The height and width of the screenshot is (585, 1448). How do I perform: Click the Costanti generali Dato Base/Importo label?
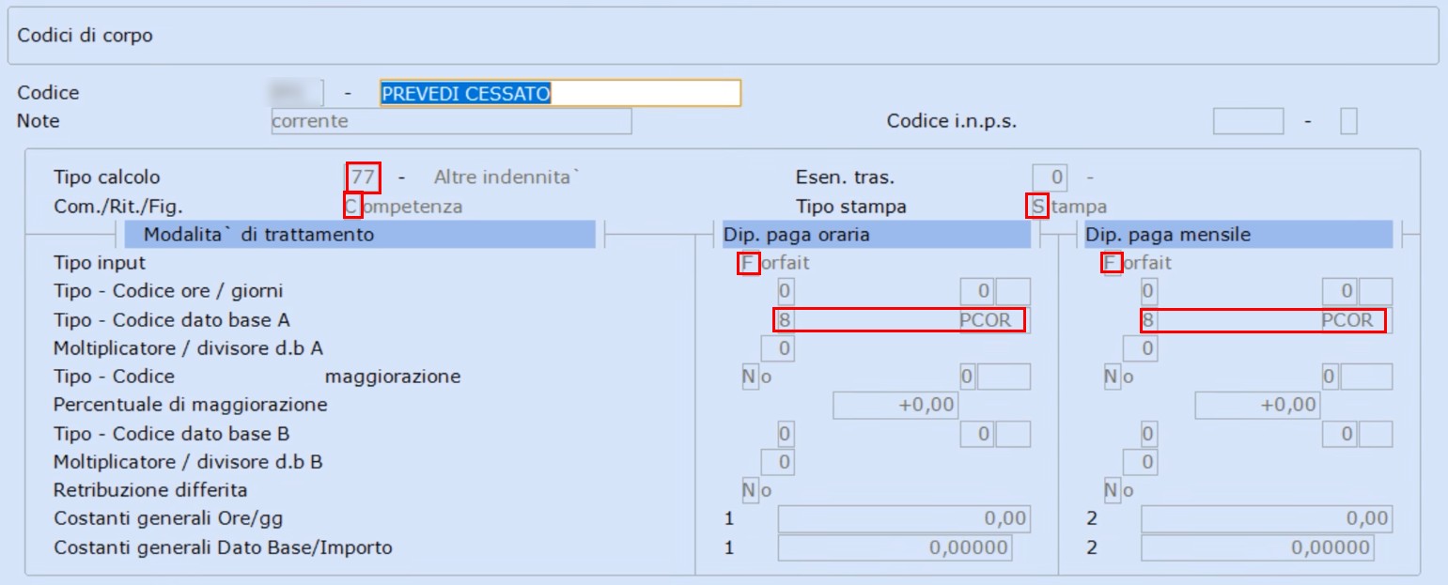point(224,547)
